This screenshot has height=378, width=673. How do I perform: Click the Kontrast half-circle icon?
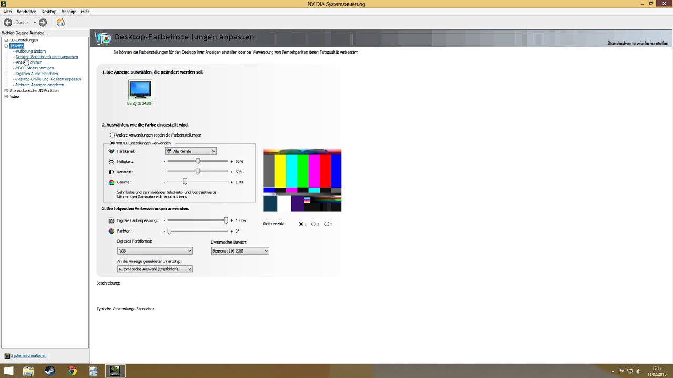111,172
